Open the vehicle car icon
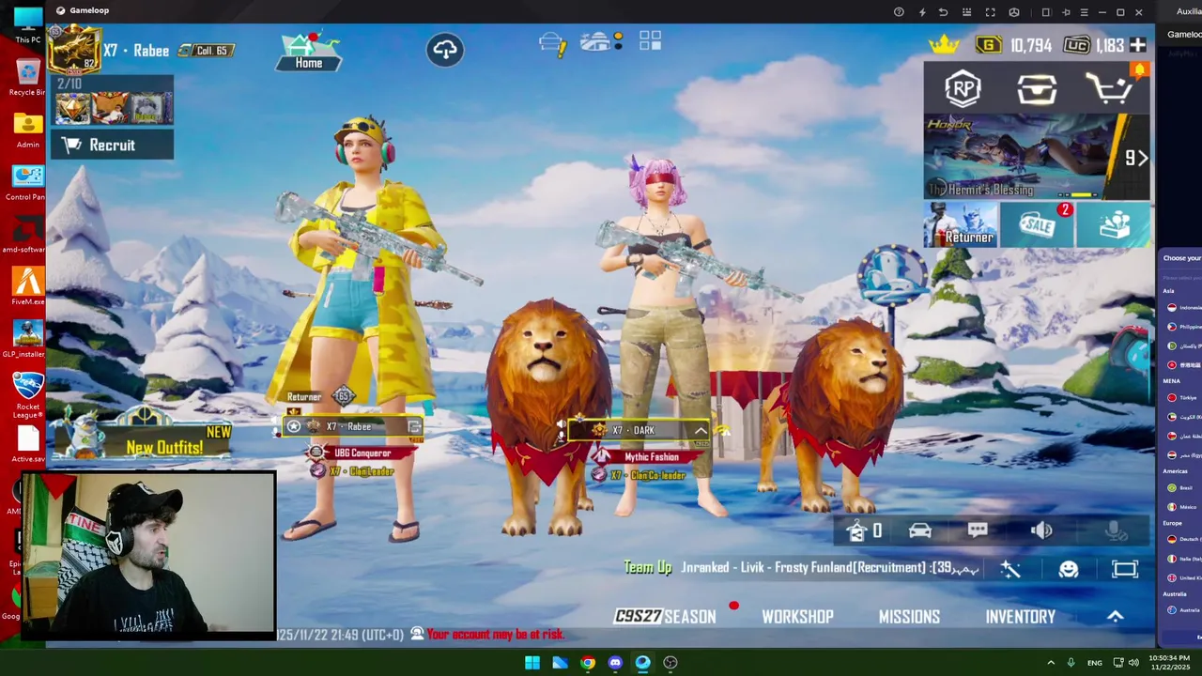The width and height of the screenshot is (1202, 676). click(x=919, y=531)
